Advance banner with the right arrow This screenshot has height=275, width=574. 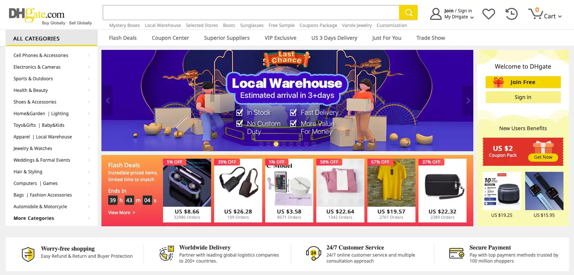tap(468, 101)
